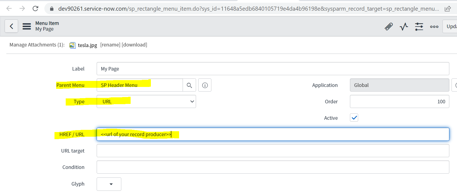Click into the HREF / URL field
457x193 pixels.
coord(273,134)
